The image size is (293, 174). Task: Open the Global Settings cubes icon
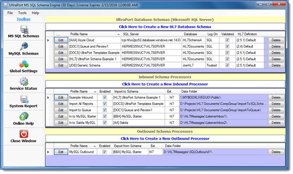[x=24, y=64]
